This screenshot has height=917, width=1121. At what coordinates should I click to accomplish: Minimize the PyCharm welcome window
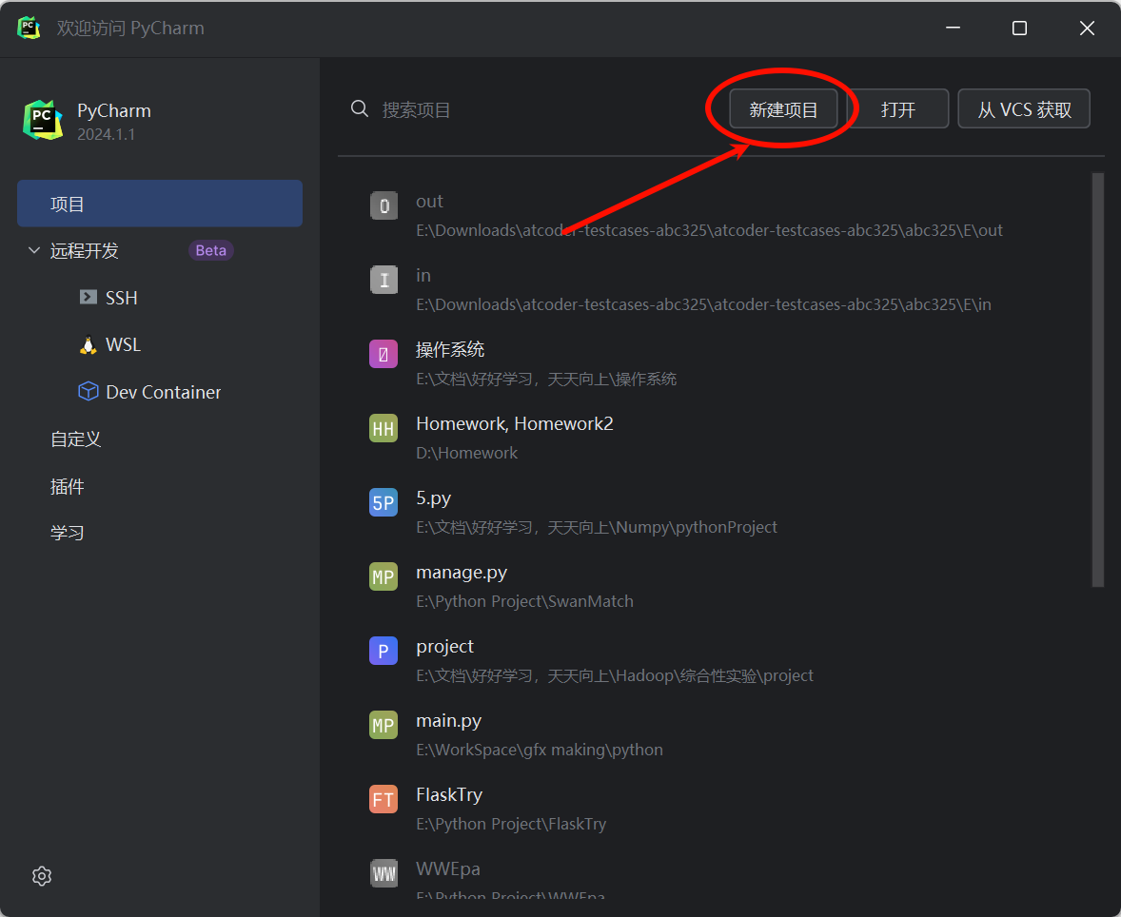tap(953, 28)
